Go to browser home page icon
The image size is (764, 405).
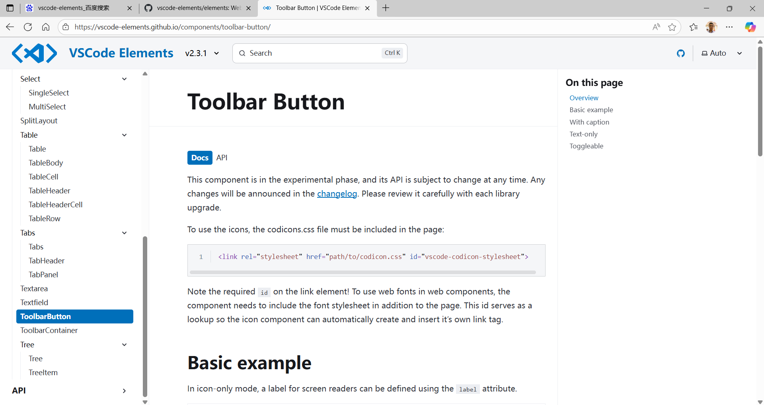[x=46, y=27]
